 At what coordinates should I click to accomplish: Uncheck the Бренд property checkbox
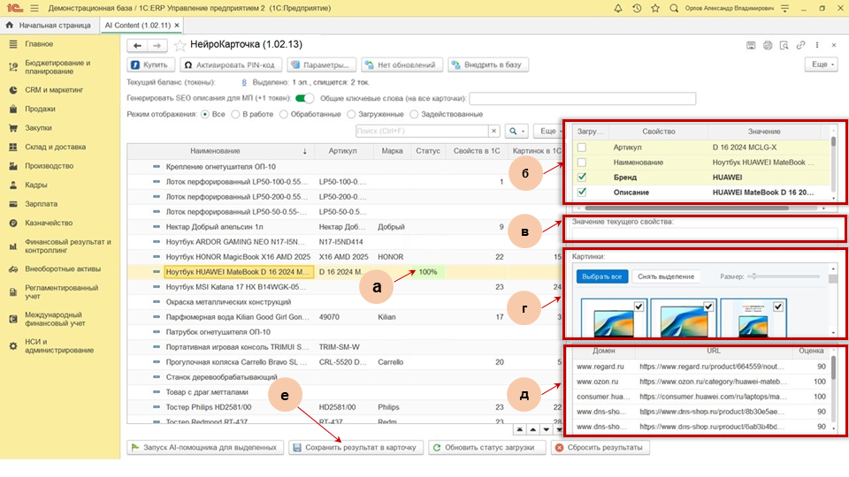click(582, 177)
